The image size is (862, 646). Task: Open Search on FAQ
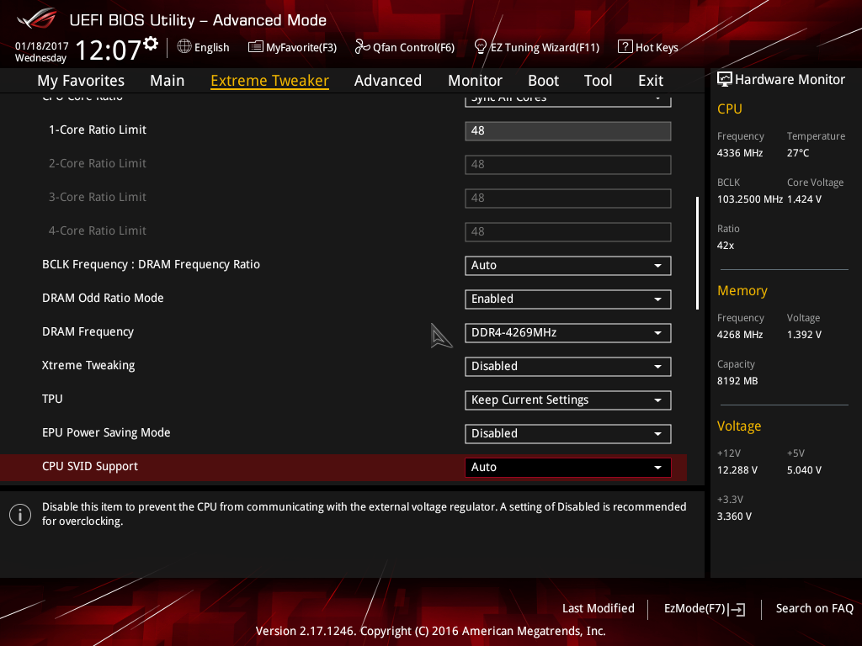tap(815, 608)
